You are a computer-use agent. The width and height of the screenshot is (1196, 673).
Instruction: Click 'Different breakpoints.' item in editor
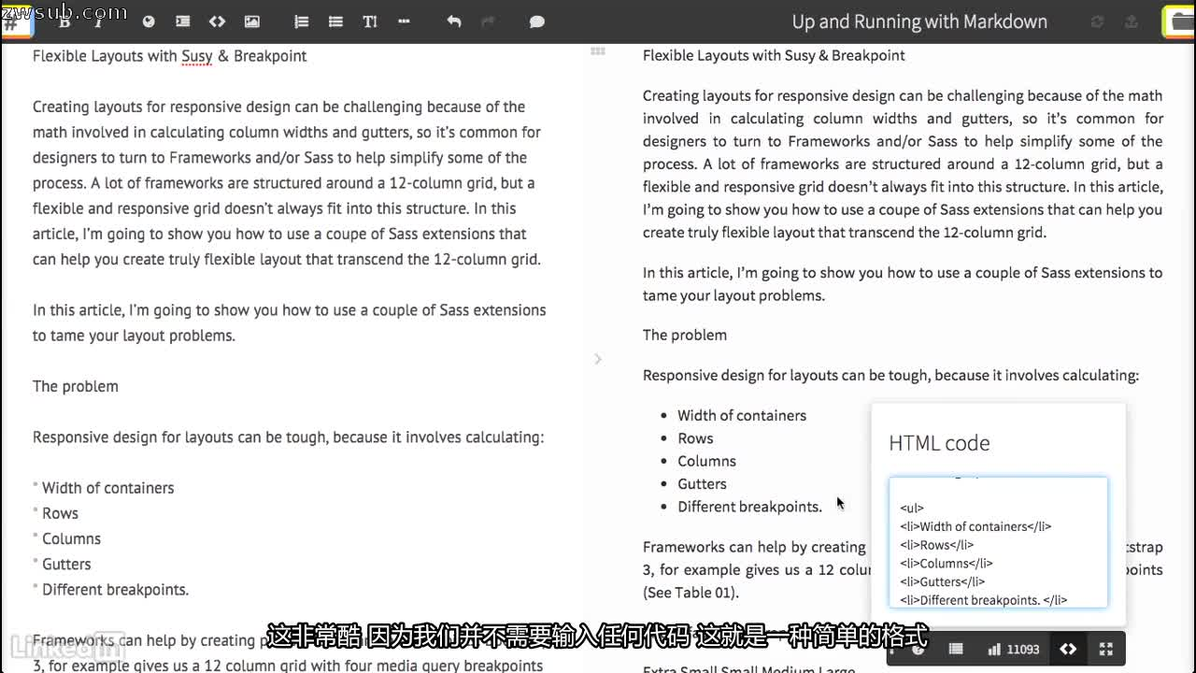point(115,590)
